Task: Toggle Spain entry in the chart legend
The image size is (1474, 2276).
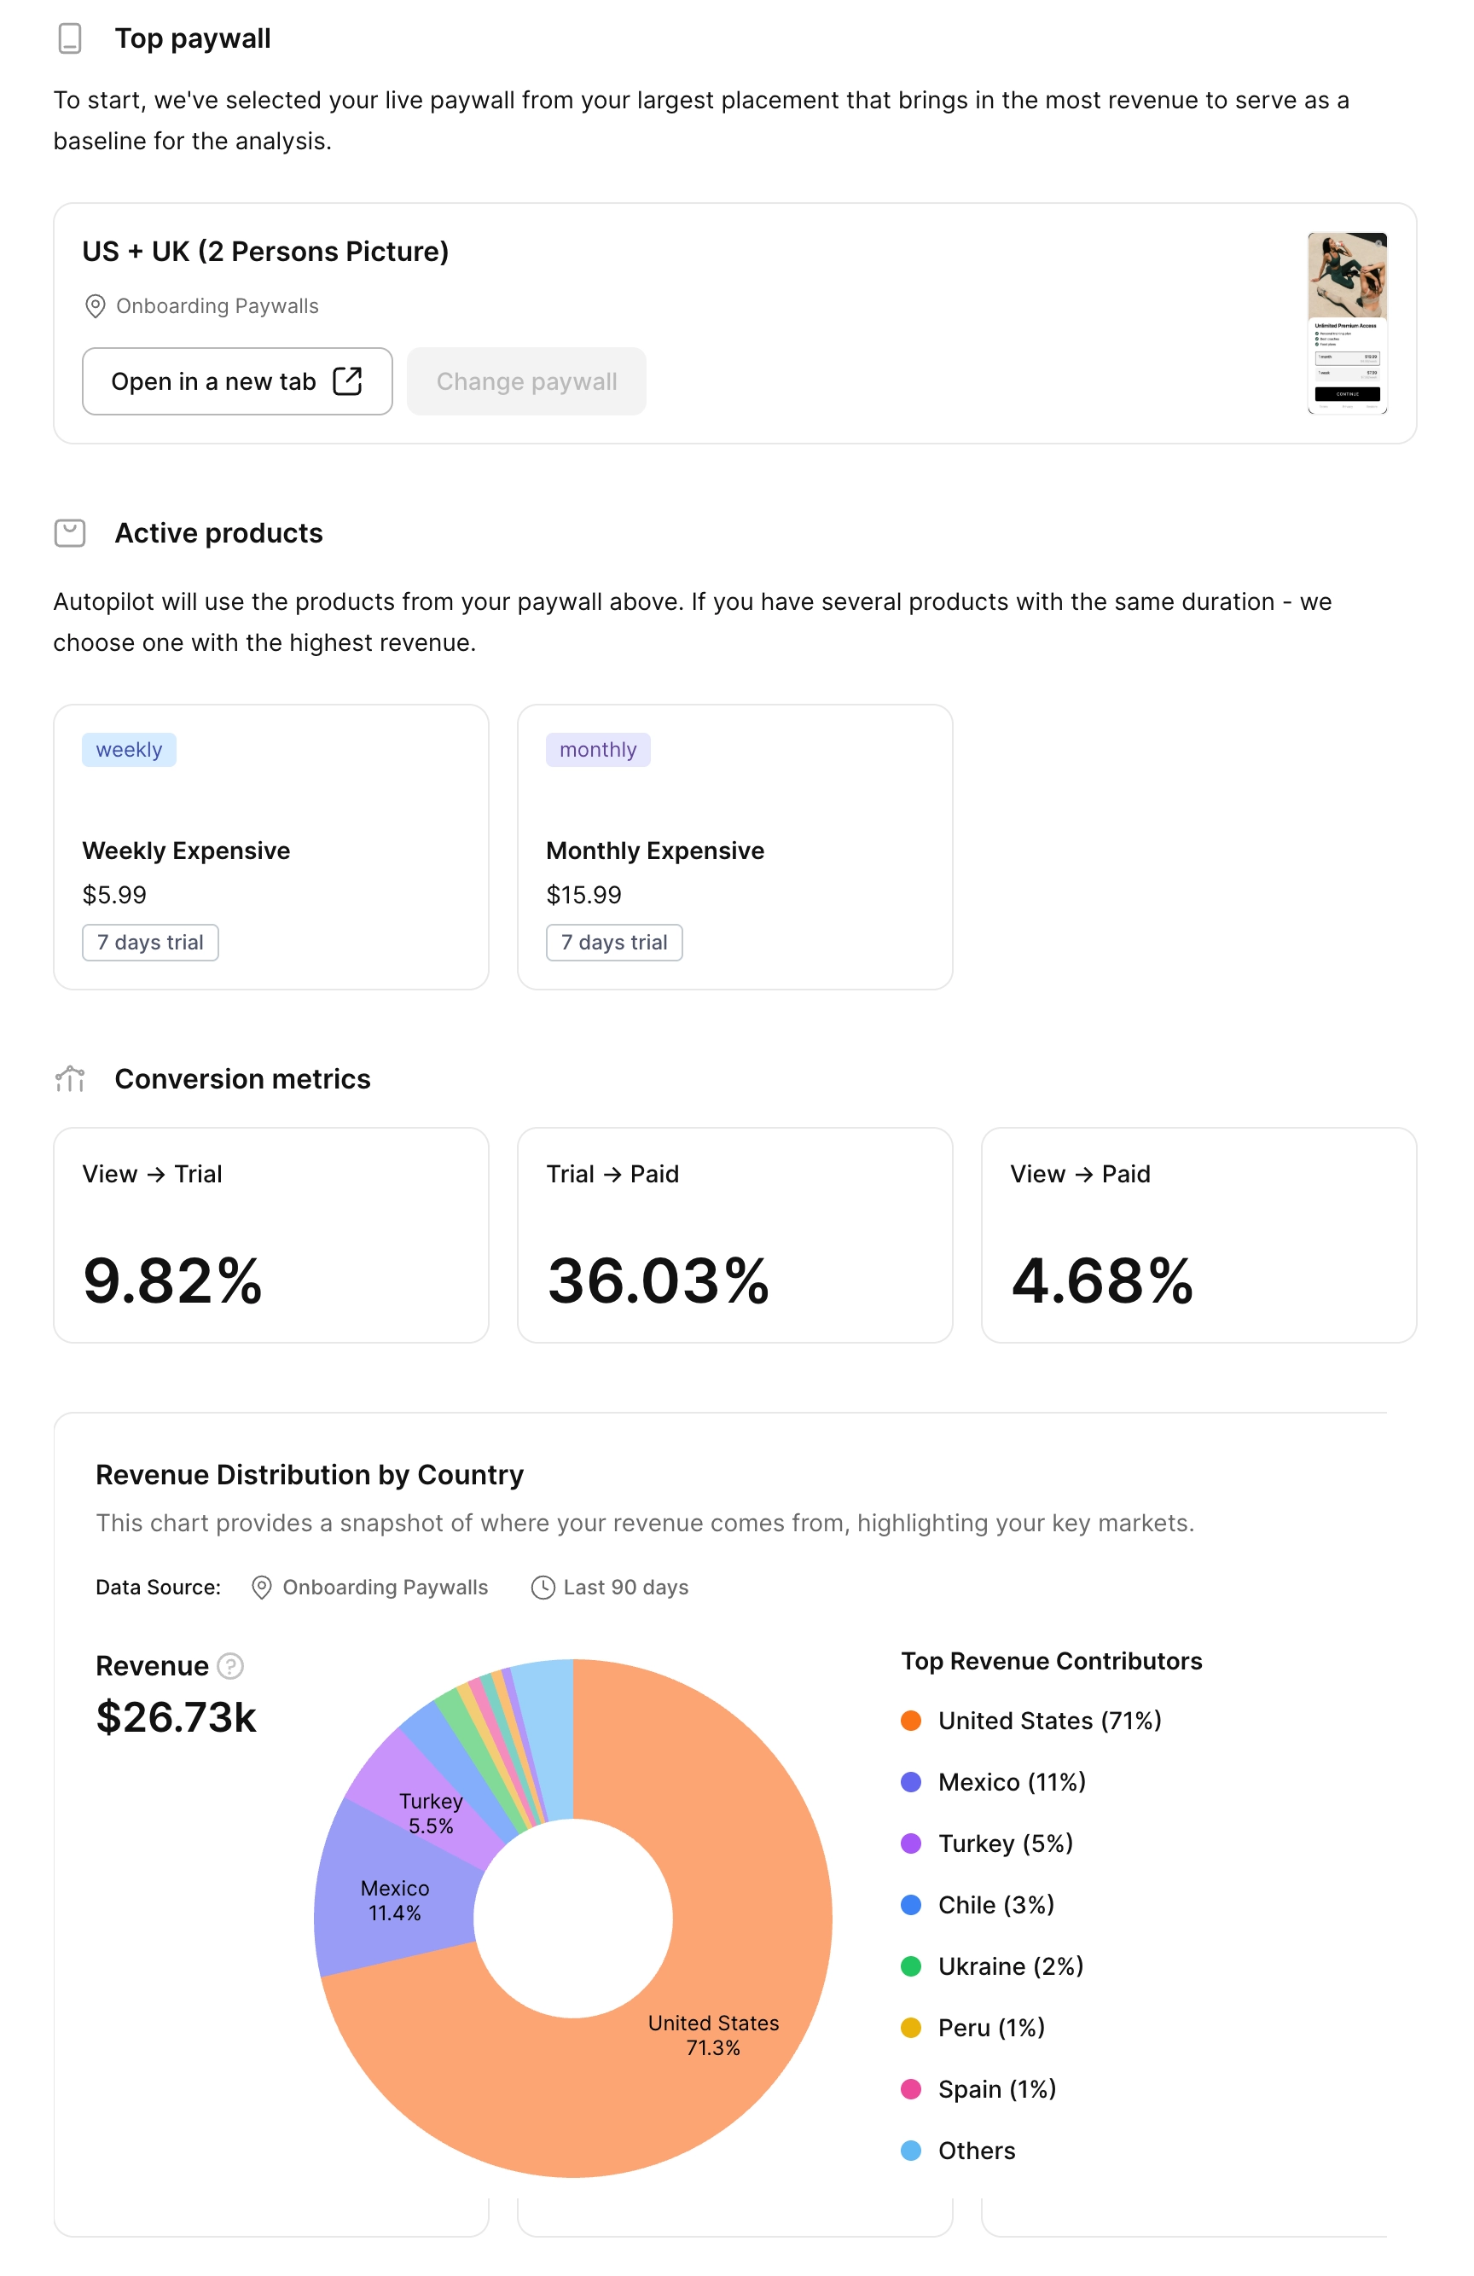Action: [x=995, y=2089]
